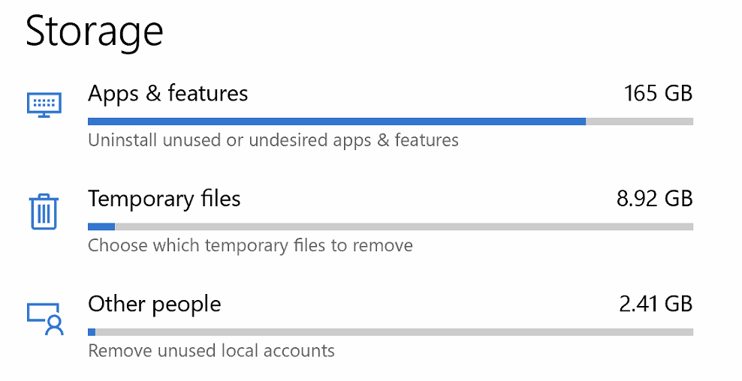Click blue filled part of Temporary files bar
The height and width of the screenshot is (381, 742).
coord(101,226)
